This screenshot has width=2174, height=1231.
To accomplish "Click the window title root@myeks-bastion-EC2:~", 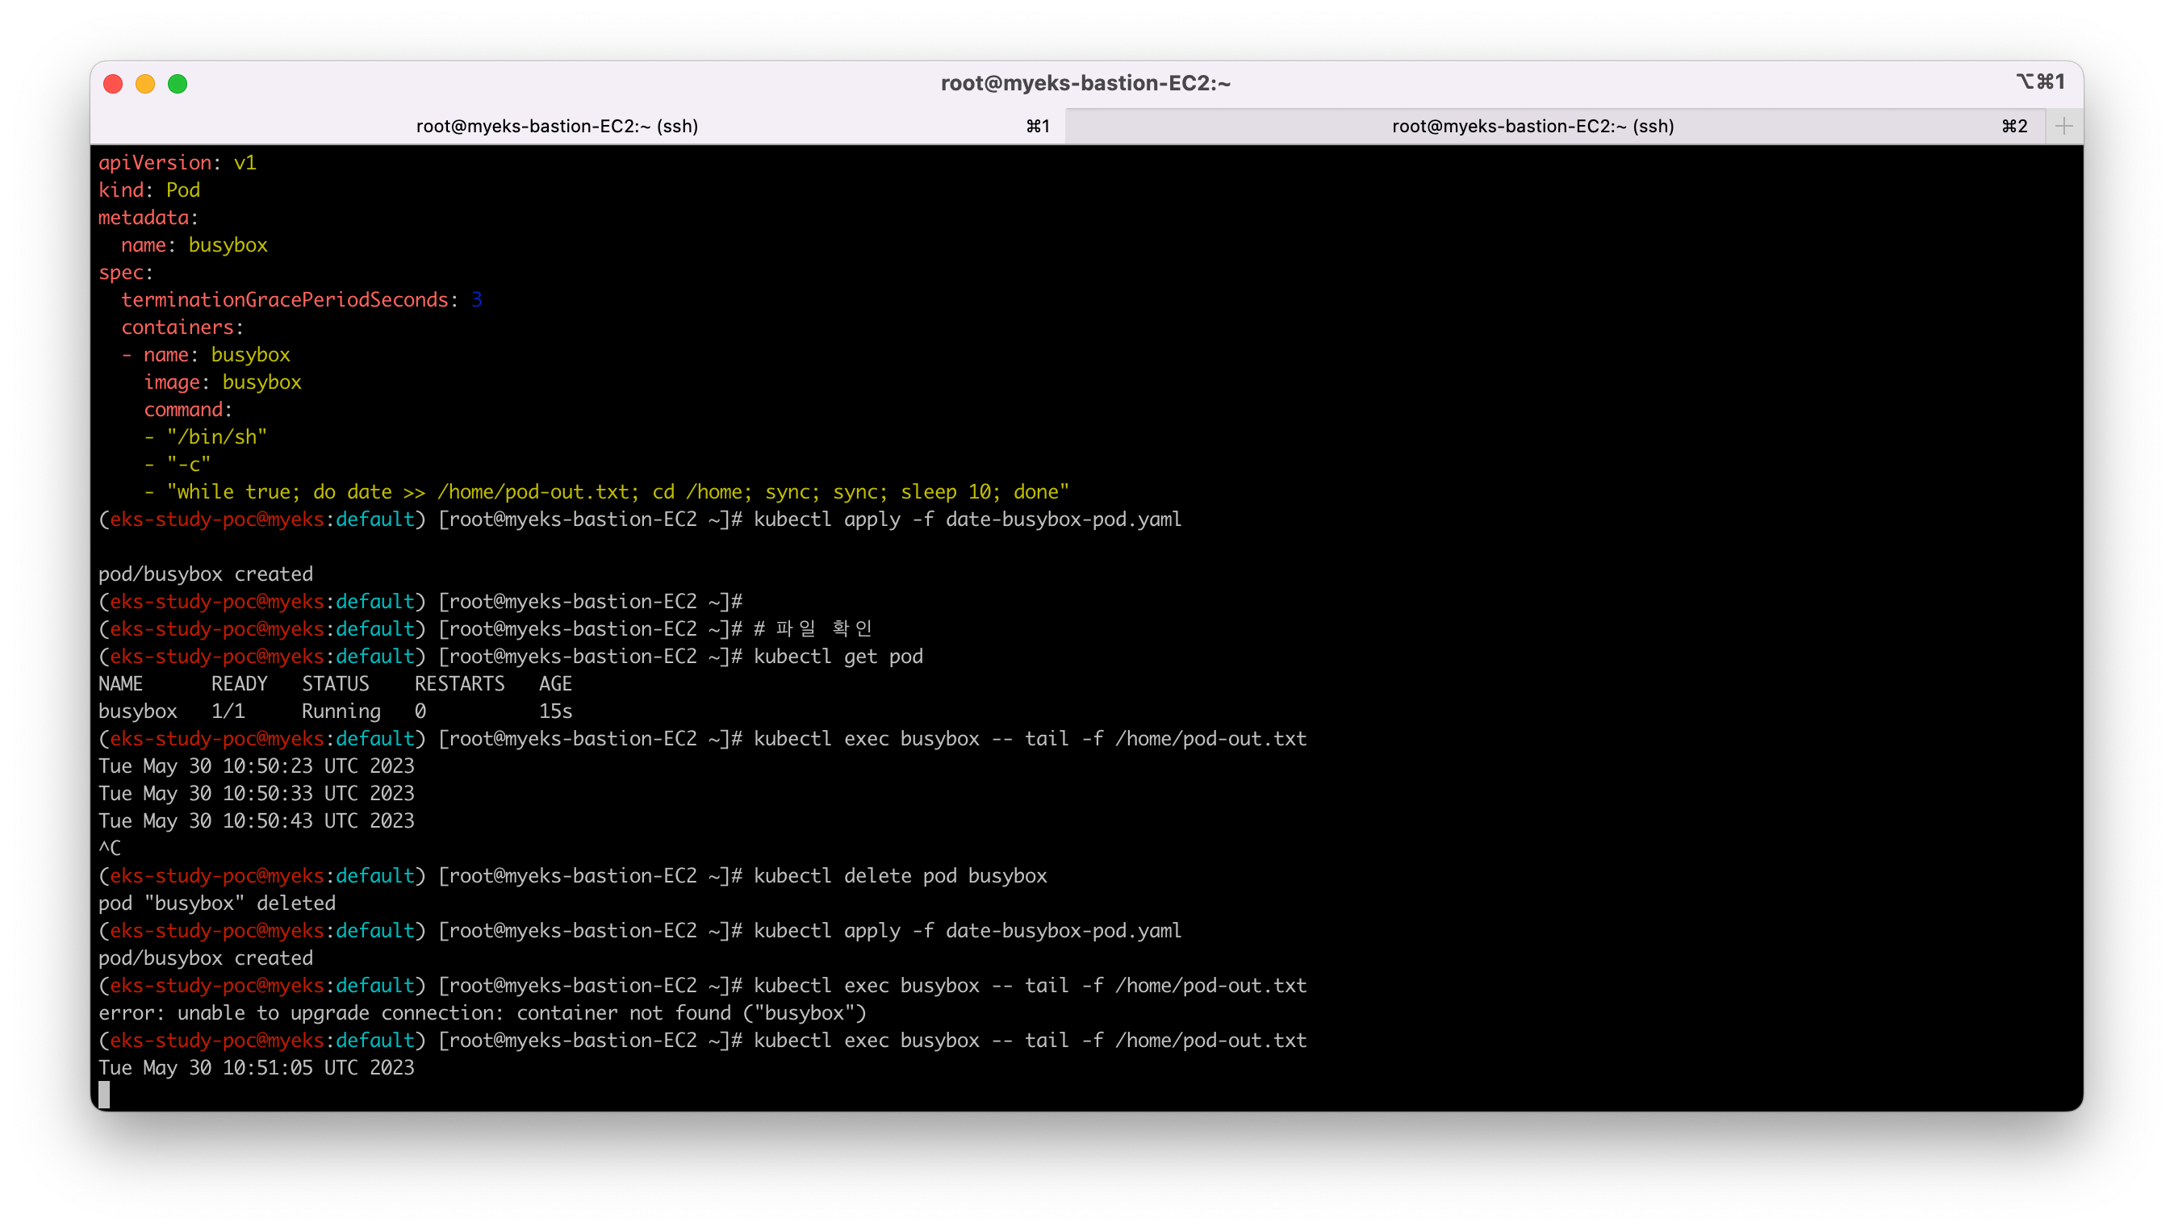I will click(x=1085, y=83).
